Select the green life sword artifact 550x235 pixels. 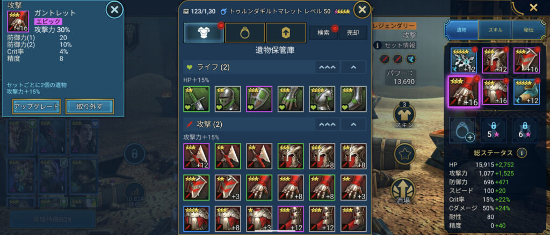[197, 99]
